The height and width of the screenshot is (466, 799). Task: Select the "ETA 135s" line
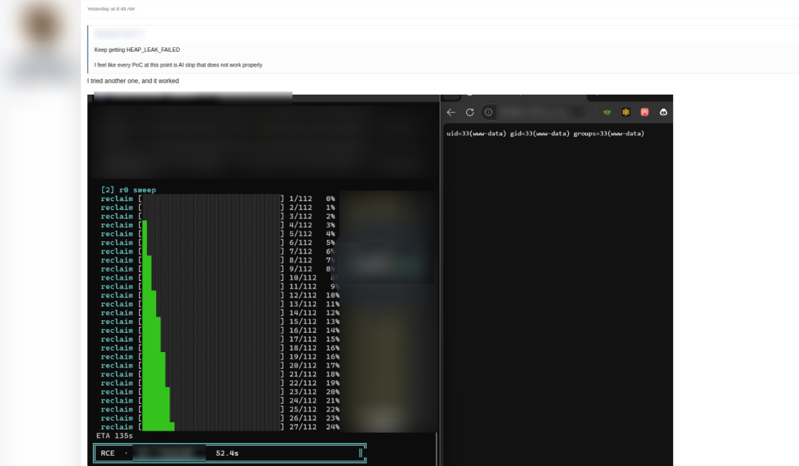point(115,436)
